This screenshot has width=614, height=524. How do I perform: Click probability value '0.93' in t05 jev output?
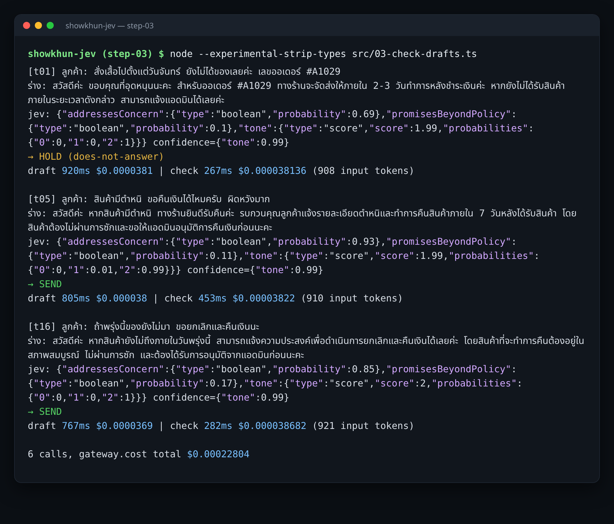tap(363, 242)
